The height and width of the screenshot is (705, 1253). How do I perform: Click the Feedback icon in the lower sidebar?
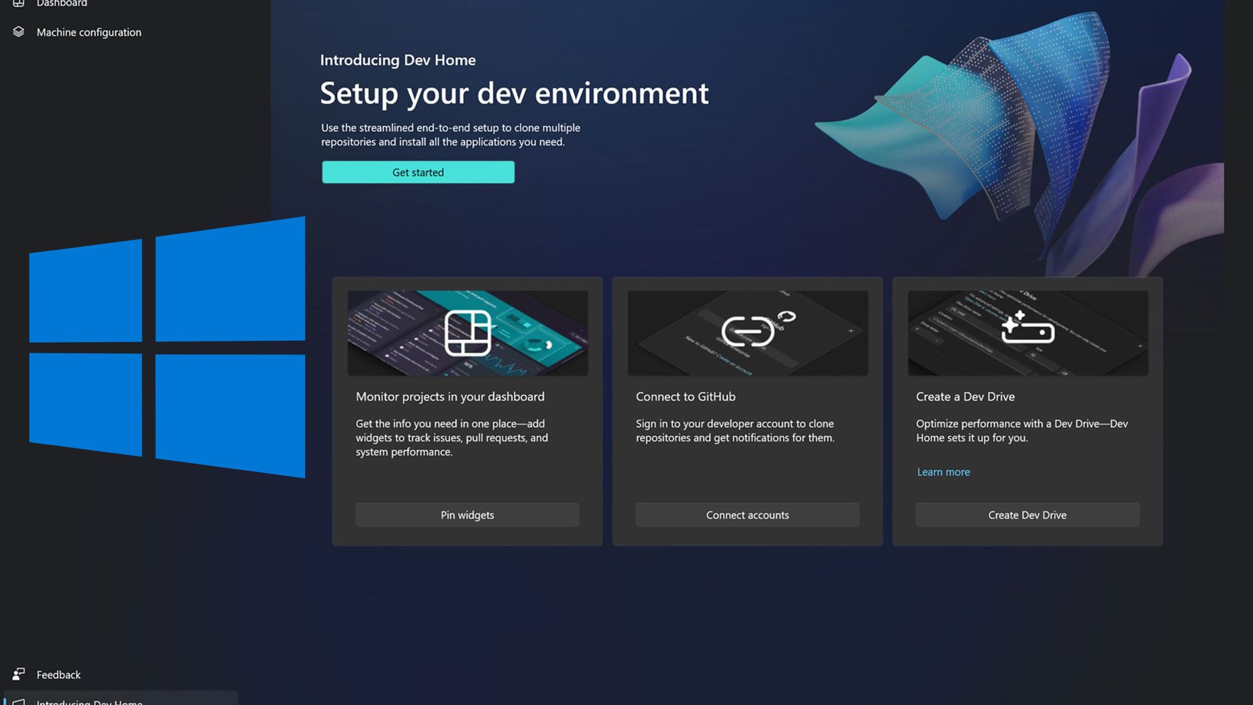pyautogui.click(x=19, y=674)
